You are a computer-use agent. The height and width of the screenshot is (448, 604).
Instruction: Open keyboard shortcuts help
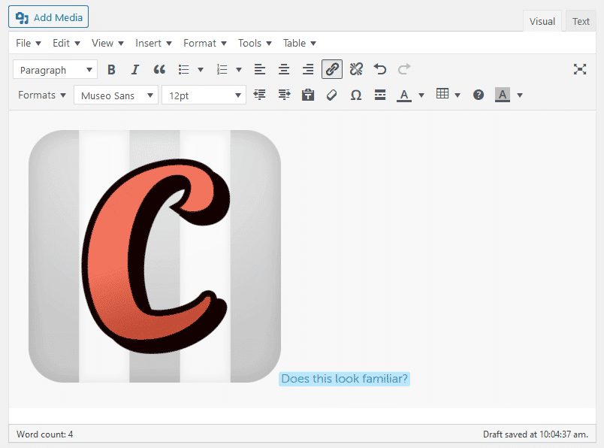[479, 95]
